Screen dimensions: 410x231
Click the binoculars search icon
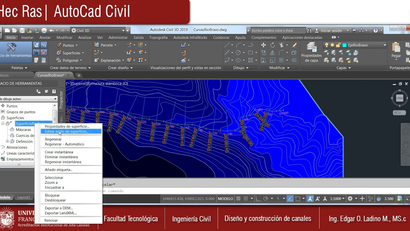tap(309, 30)
